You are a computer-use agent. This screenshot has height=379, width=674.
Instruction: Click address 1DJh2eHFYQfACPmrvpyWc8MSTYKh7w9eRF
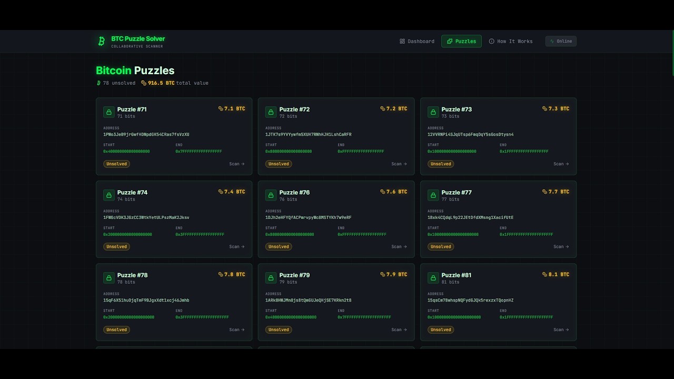(309, 217)
